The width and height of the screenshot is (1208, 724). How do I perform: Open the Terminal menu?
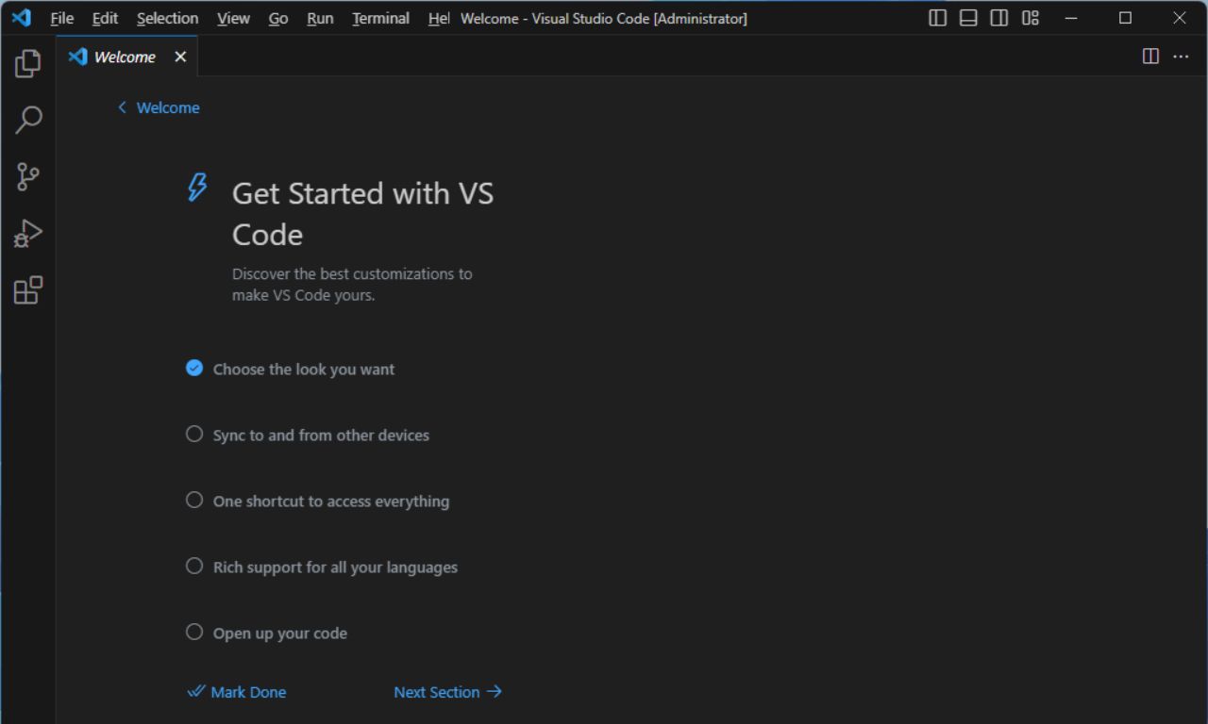click(380, 18)
